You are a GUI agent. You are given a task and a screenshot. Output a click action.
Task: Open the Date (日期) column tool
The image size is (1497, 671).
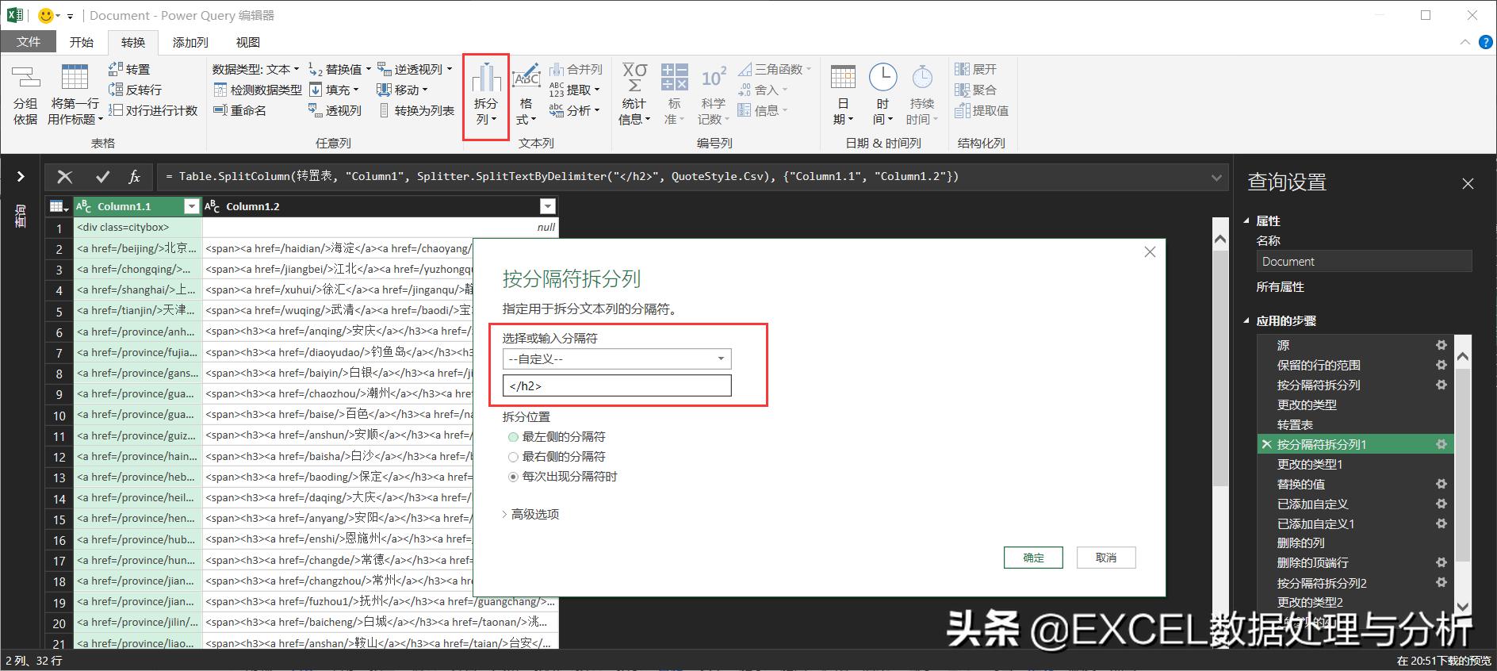(843, 95)
